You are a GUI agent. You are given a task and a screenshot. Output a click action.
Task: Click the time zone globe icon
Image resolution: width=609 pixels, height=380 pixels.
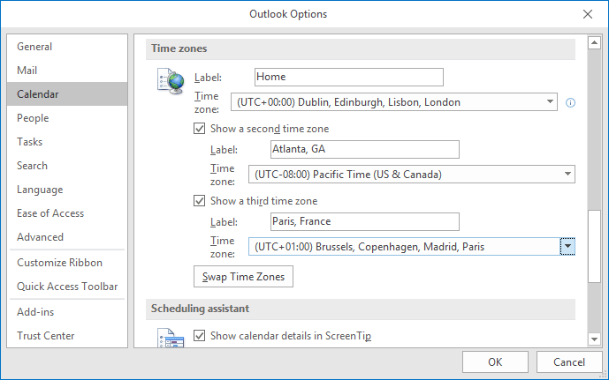171,81
